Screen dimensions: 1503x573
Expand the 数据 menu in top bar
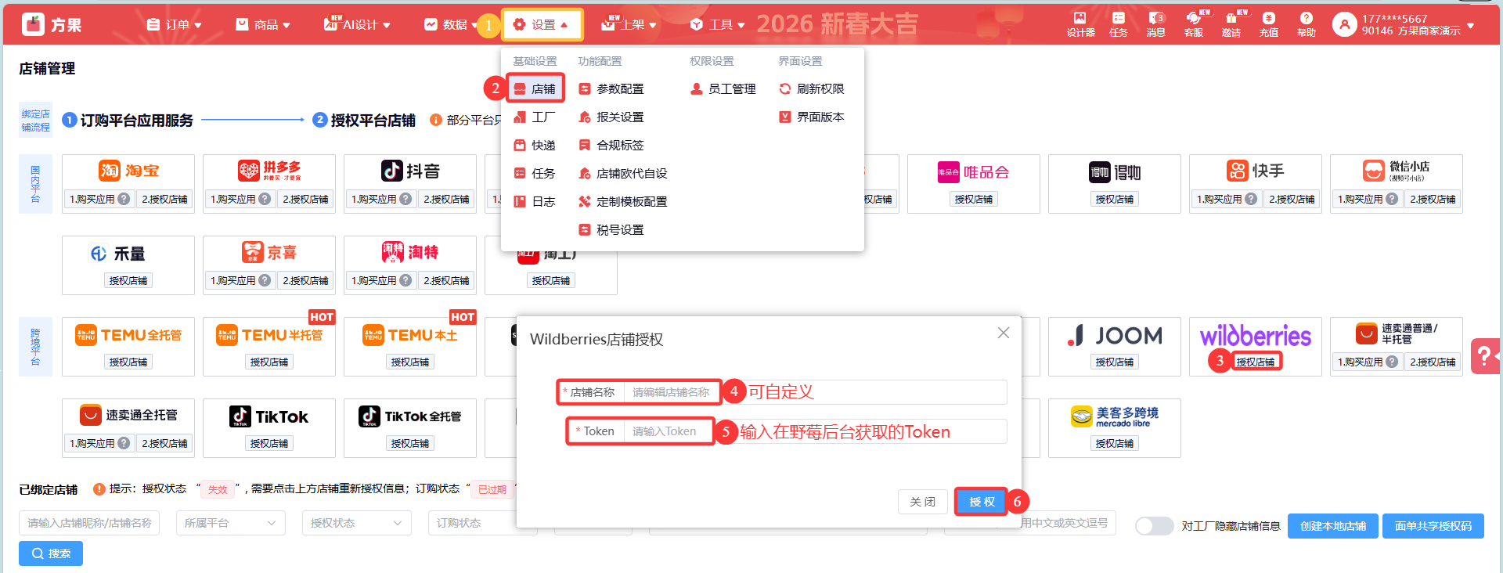point(451,25)
